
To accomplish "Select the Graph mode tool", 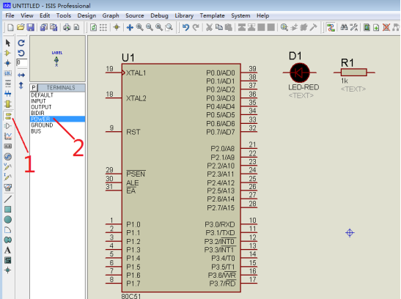I will [8, 136].
